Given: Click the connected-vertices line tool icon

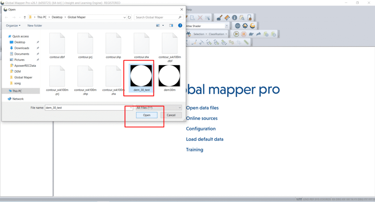Looking at the screenshot, I should pyautogui.click(x=194, y=43).
